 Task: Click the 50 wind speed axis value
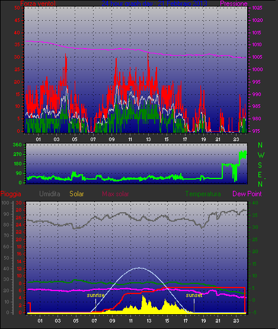[17, 8]
